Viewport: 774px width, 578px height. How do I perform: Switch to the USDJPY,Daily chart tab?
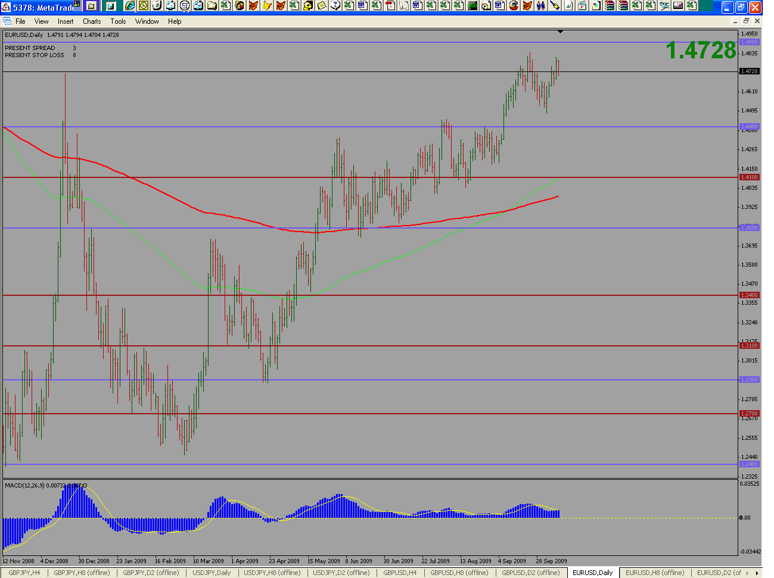coord(212,573)
